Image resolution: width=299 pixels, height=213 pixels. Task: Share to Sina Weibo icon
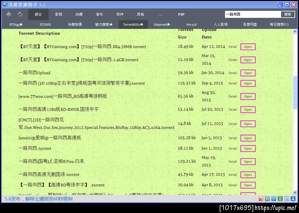[x=261, y=199]
